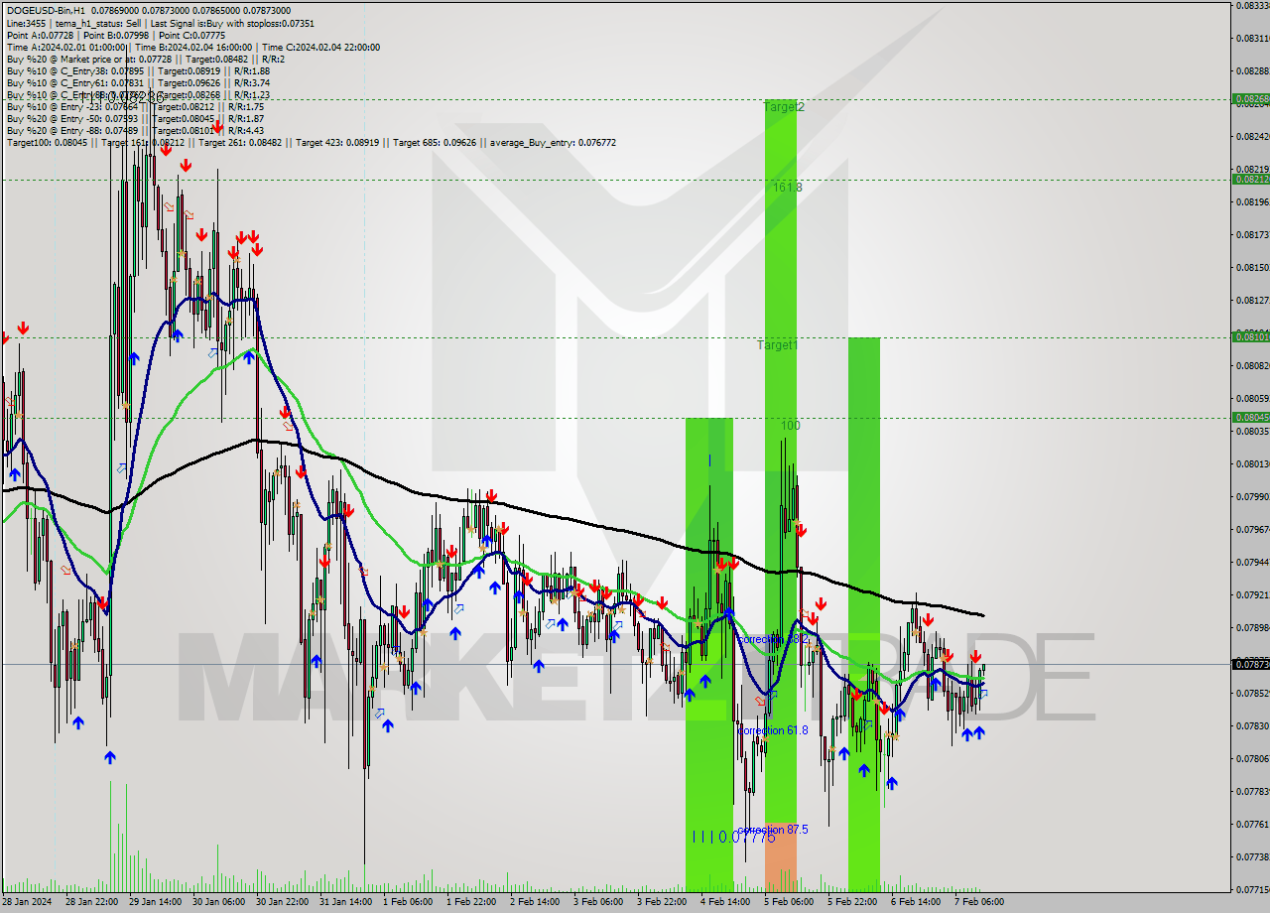Click the '2 Feb 14:00' time axis label

[535, 902]
